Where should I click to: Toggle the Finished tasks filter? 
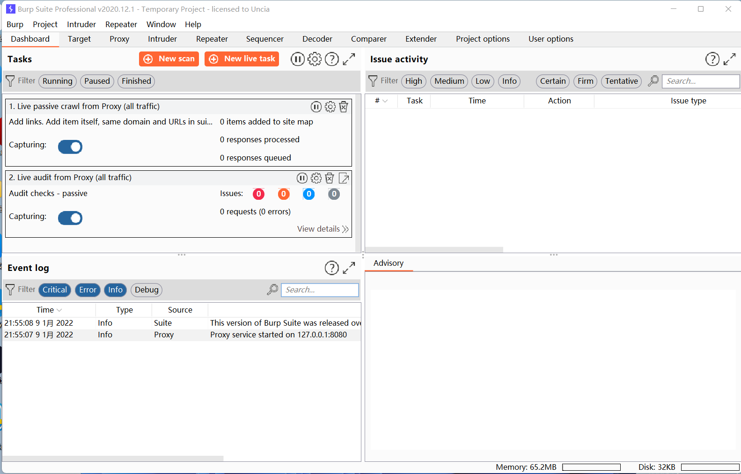coord(136,81)
